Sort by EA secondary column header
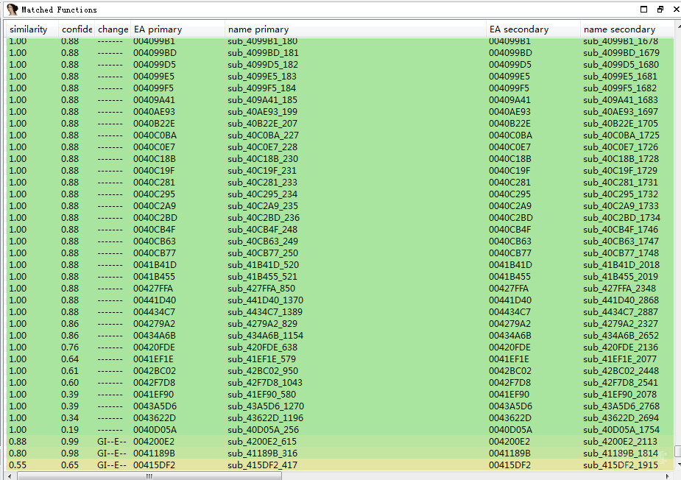This screenshot has width=681, height=480. click(533, 29)
